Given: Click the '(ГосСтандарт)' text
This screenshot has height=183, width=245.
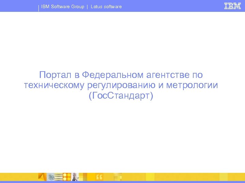Looking at the screenshot, I should (x=121, y=96).
